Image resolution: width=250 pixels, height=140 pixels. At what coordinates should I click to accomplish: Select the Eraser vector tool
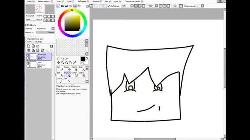(x=68, y=69)
